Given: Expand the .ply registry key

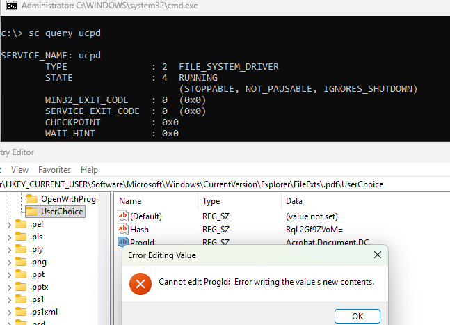Looking at the screenshot, I should pyautogui.click(x=10, y=250).
